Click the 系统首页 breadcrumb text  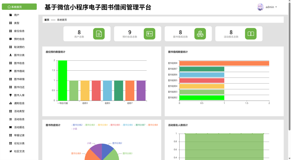[x=62, y=20]
